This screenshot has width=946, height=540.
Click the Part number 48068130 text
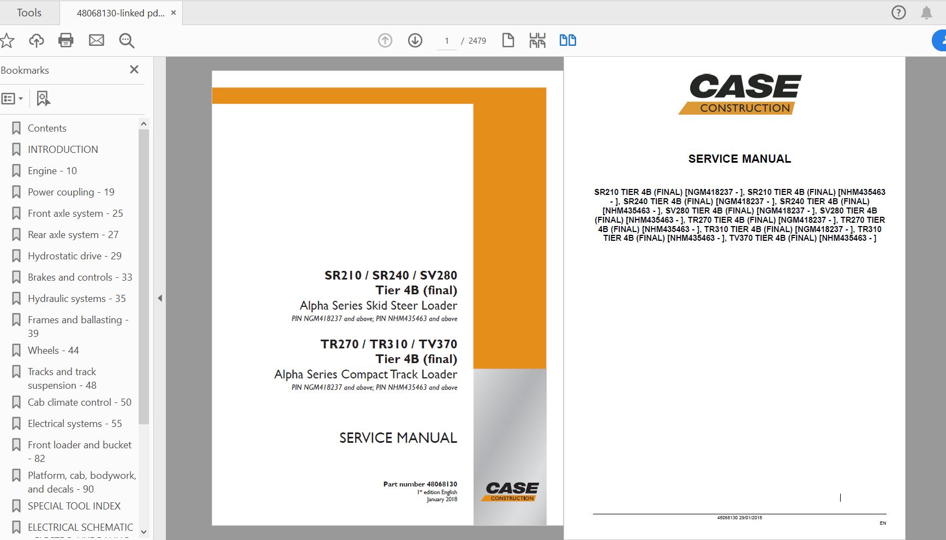click(x=420, y=484)
